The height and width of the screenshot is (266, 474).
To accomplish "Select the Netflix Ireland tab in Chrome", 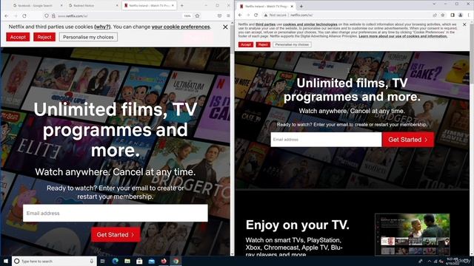I will click(266, 6).
